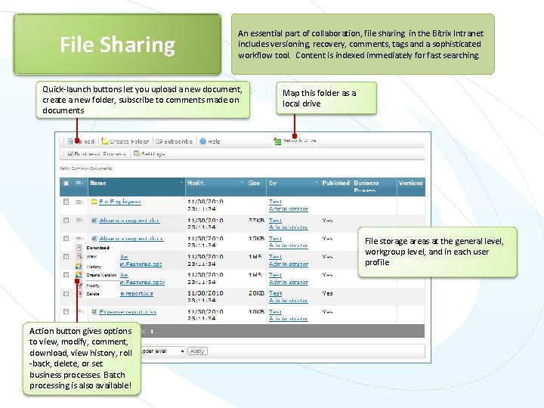Toggle the select-all checkbox in table header

coord(66,183)
